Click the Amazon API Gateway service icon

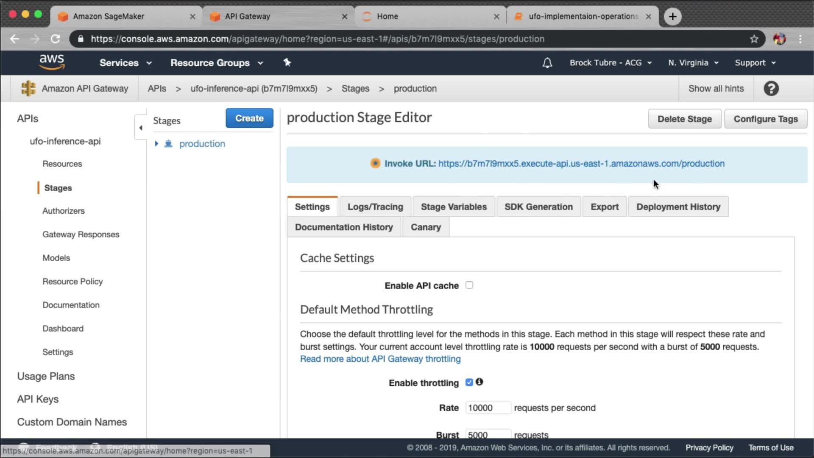(28, 88)
